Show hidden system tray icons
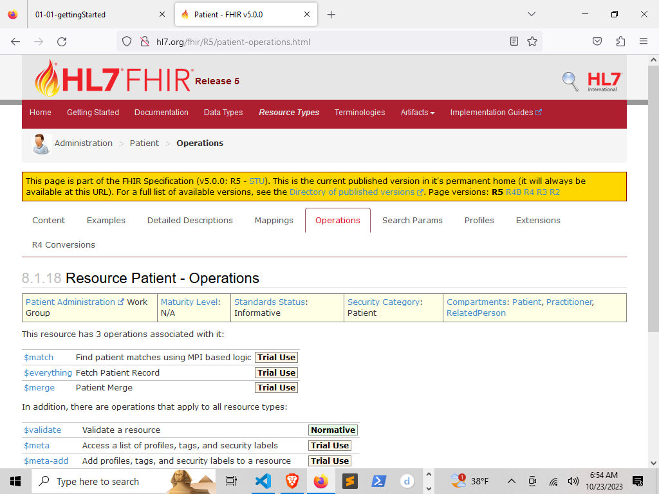The image size is (659, 494). 511,481
